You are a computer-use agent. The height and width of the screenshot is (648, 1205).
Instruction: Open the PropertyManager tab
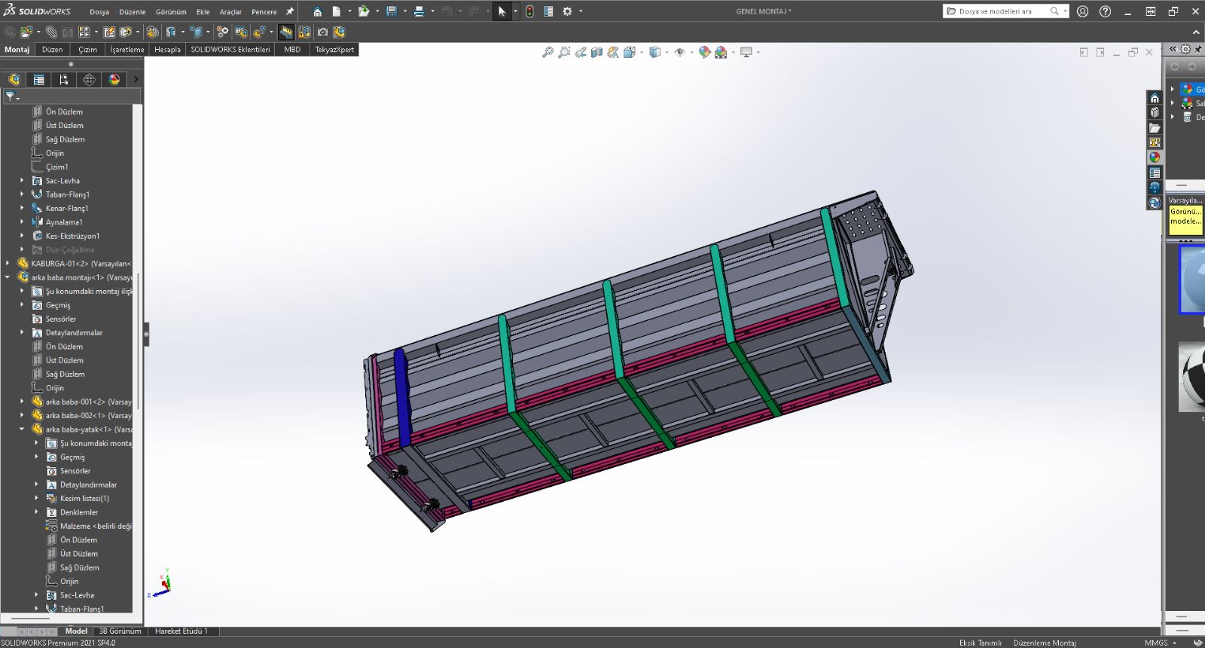click(38, 79)
